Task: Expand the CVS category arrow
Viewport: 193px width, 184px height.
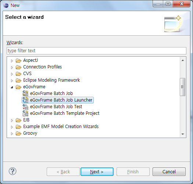Action: pyautogui.click(x=12, y=74)
